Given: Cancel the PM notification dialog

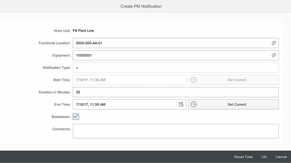Looking at the screenshot, I should [281, 157].
